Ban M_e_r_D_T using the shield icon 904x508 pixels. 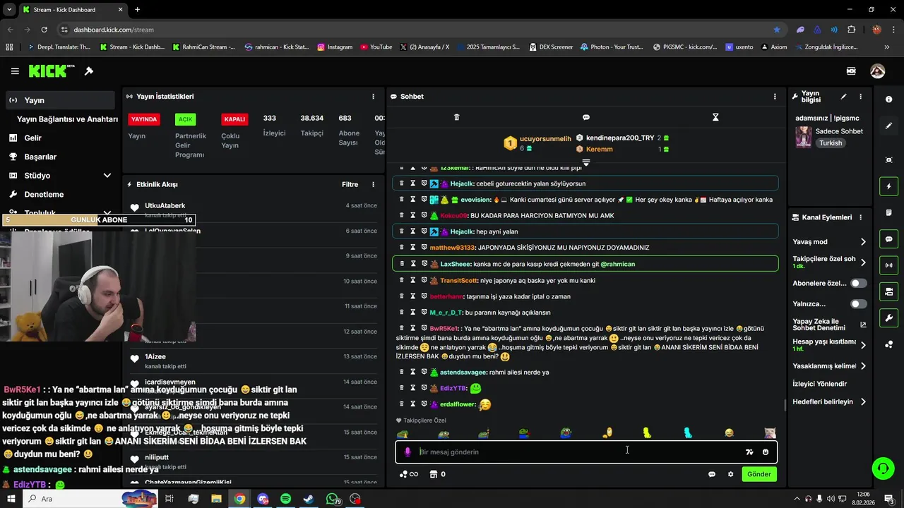point(424,313)
